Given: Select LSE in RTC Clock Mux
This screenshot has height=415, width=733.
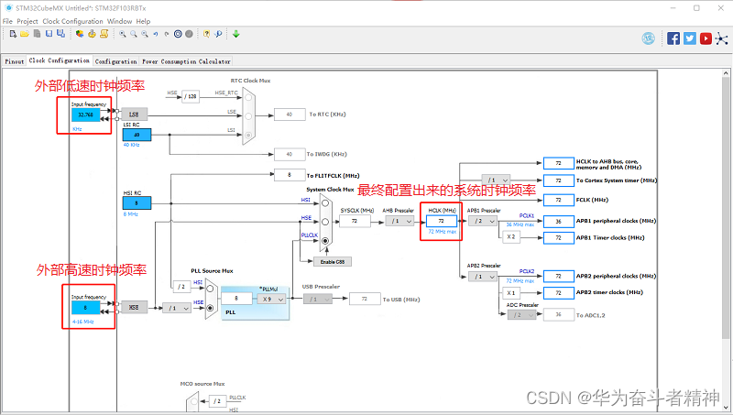Looking at the screenshot, I should (x=248, y=116).
